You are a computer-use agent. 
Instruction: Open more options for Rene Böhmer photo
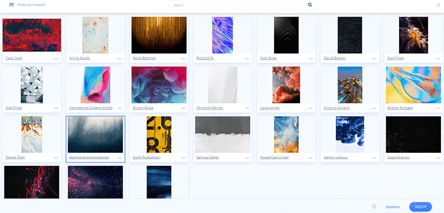coord(183,59)
